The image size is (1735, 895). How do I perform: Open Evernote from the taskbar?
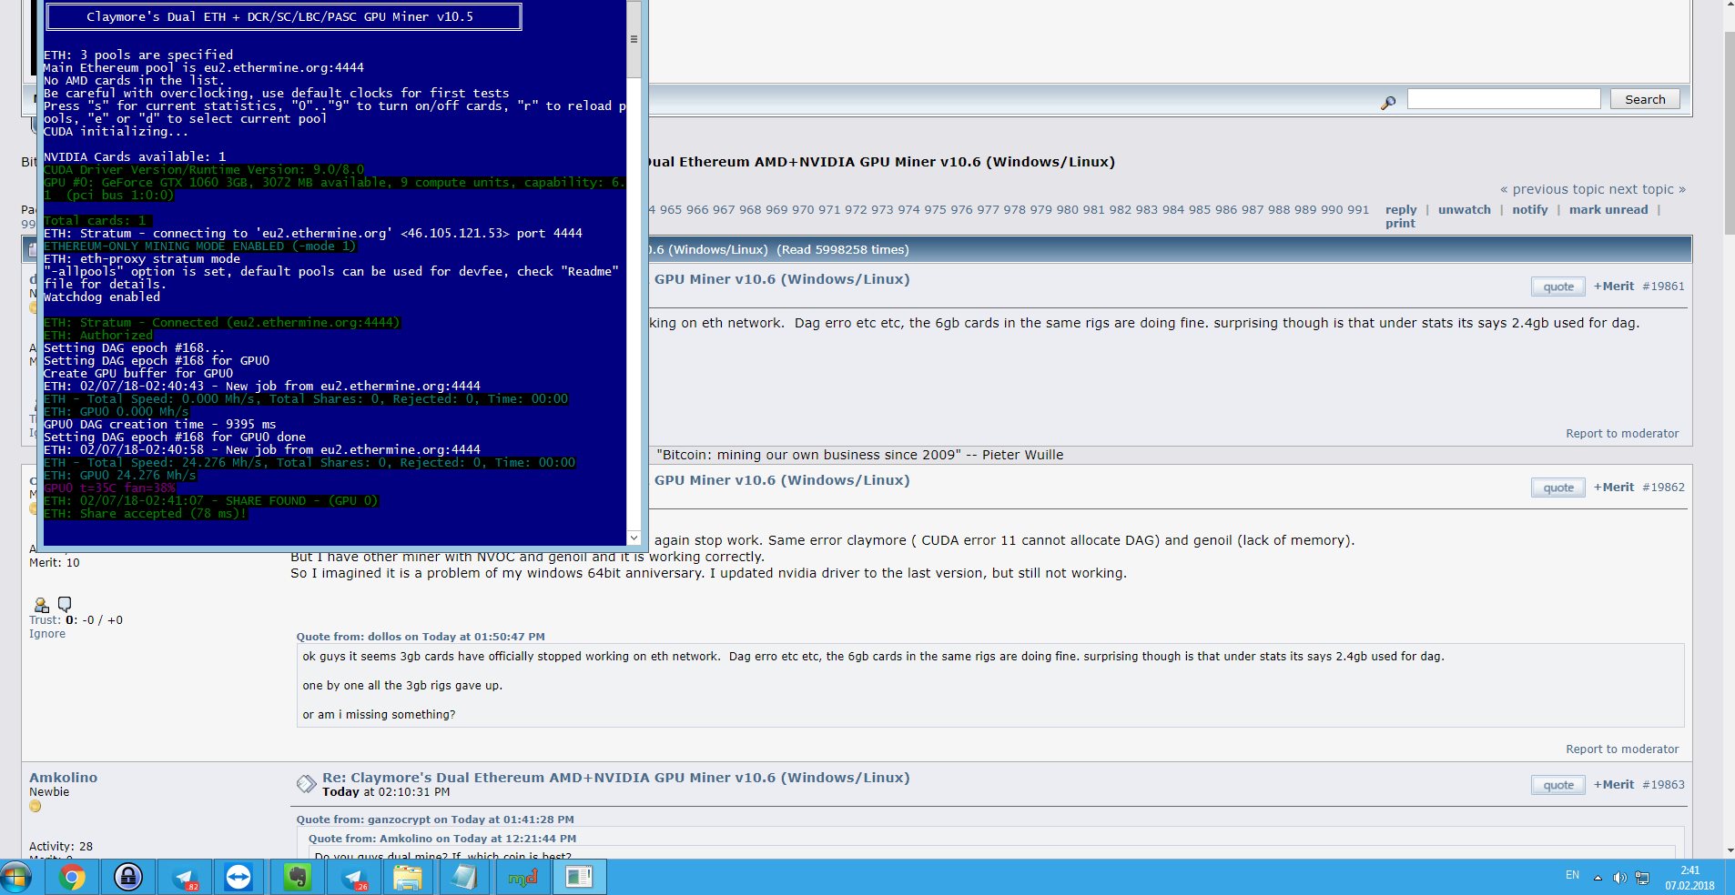(x=298, y=877)
